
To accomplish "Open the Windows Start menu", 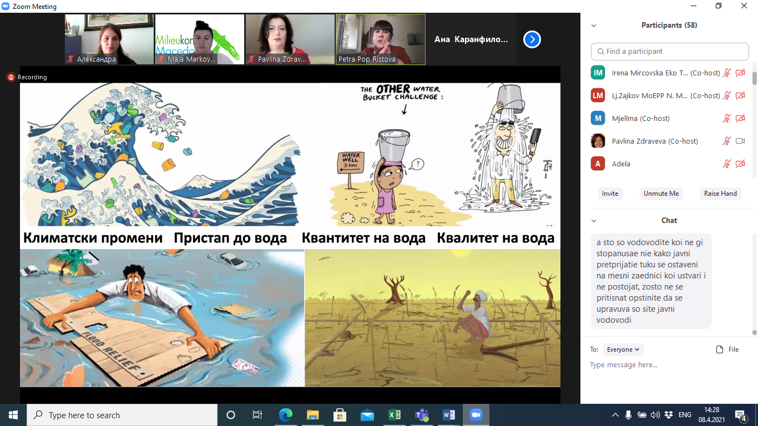I will 13,415.
